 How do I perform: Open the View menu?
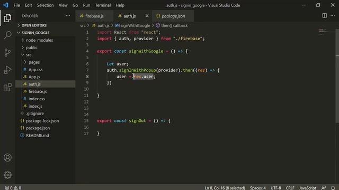[63, 5]
